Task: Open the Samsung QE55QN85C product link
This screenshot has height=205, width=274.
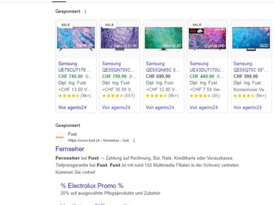Action: [x=163, y=67]
